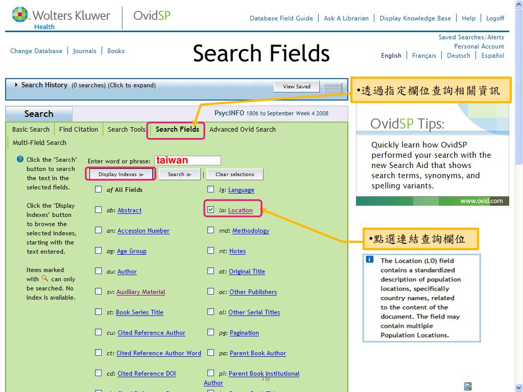Switch language to Deutsch

[x=458, y=56]
